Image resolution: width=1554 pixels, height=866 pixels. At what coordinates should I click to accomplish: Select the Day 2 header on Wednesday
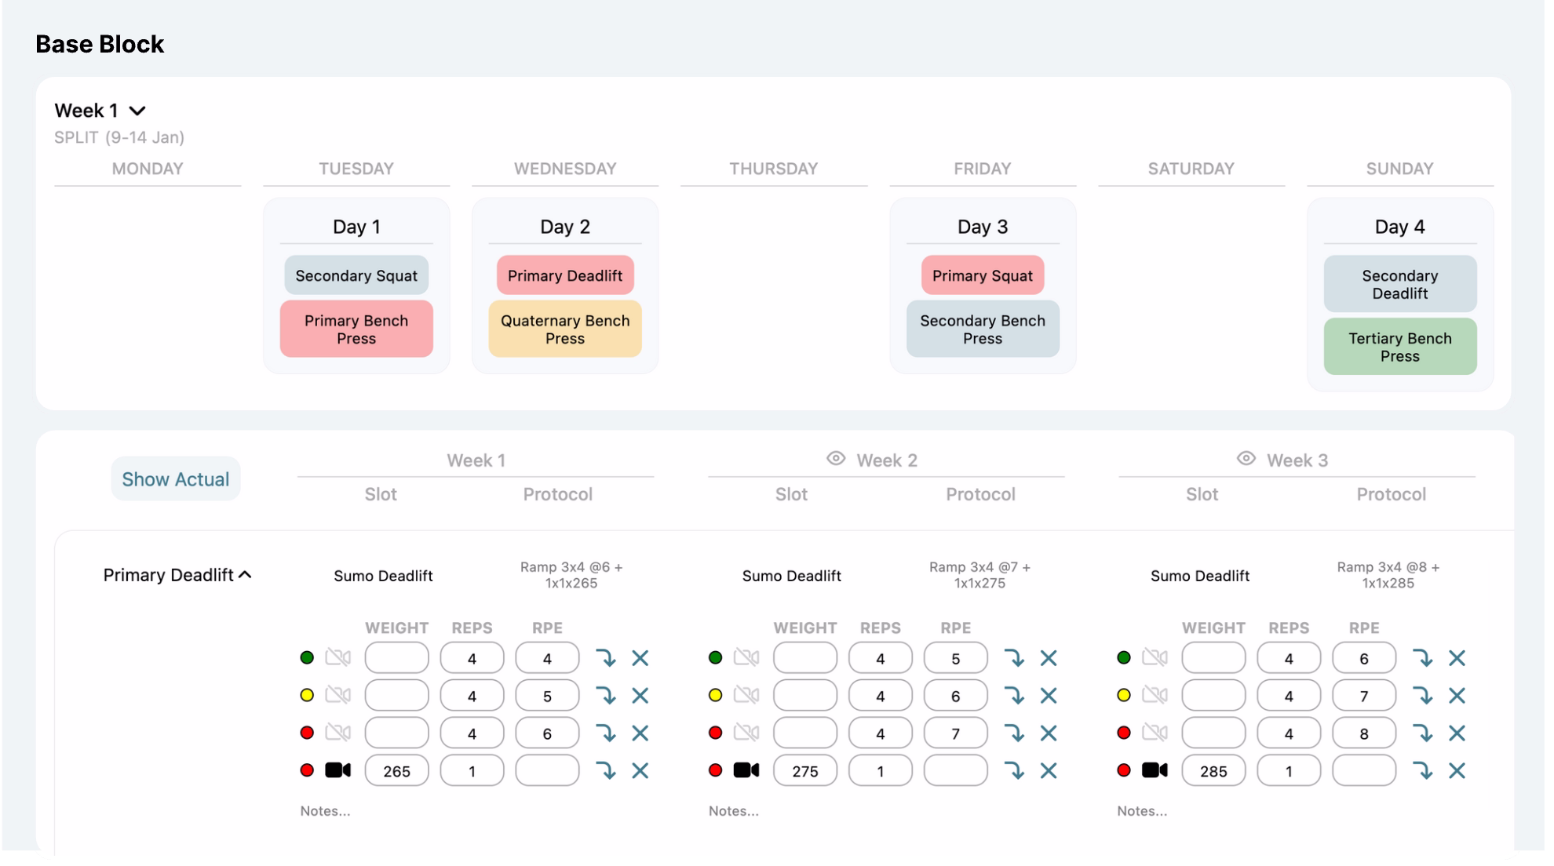(x=564, y=227)
